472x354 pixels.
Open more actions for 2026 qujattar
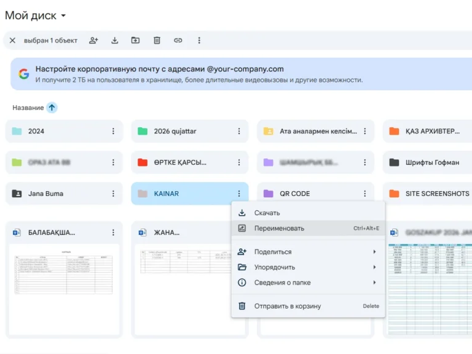coord(239,132)
